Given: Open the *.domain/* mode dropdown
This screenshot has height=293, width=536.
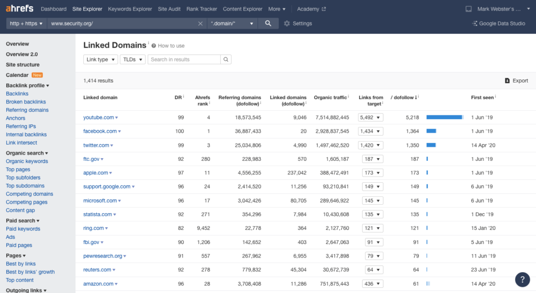Looking at the screenshot, I should click(x=232, y=24).
